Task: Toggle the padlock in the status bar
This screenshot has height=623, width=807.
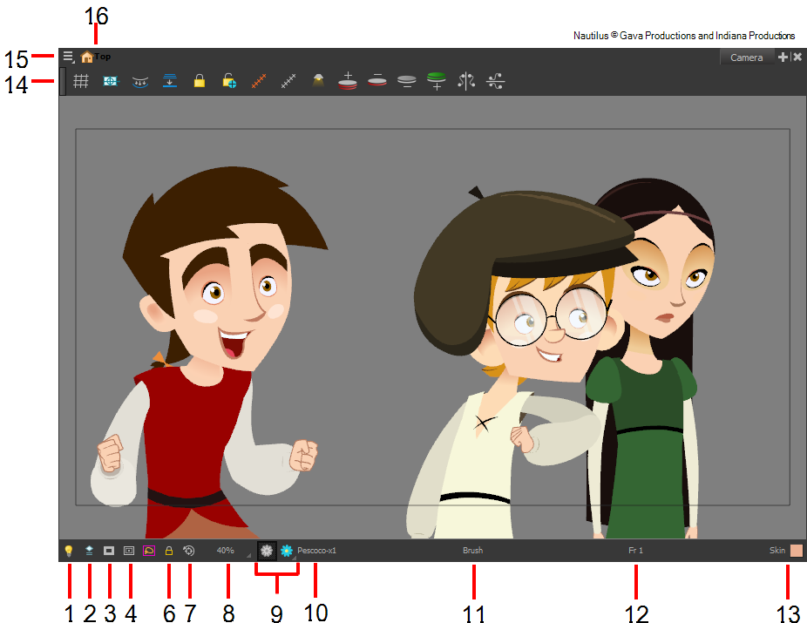Action: (171, 550)
